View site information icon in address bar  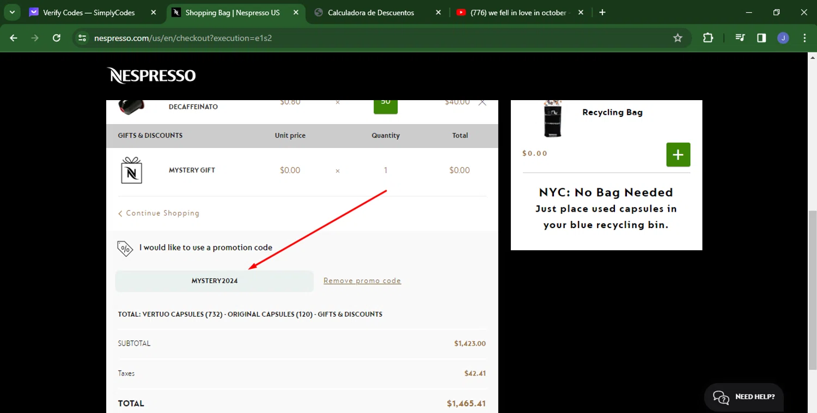(x=82, y=38)
